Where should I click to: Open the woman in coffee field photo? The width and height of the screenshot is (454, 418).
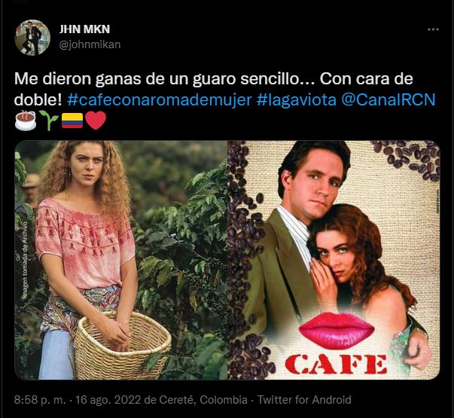tap(121, 260)
